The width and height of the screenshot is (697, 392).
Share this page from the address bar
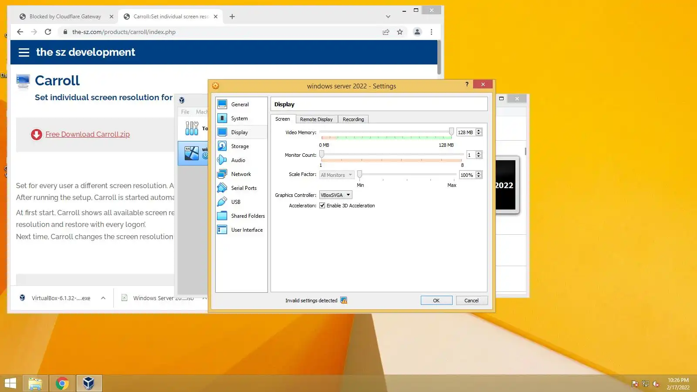point(386,32)
